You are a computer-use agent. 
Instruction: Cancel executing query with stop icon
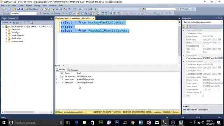pyautogui.click(x=63, y=13)
